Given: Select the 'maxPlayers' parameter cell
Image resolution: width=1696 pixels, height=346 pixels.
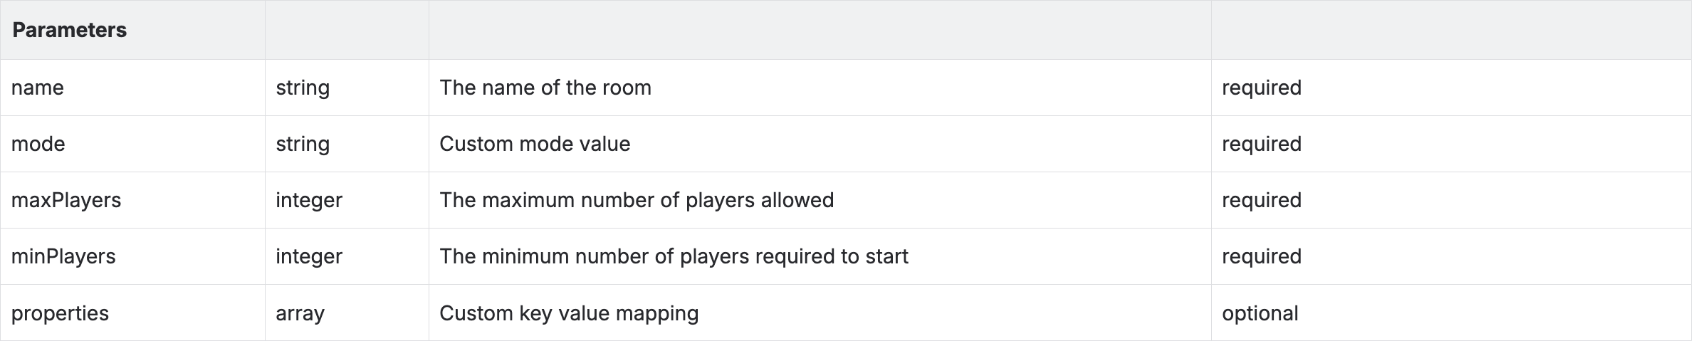Looking at the screenshot, I should click(x=66, y=200).
